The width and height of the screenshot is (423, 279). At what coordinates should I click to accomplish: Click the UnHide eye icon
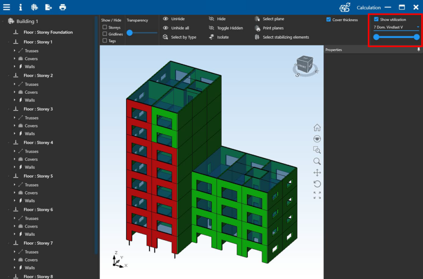click(x=165, y=19)
